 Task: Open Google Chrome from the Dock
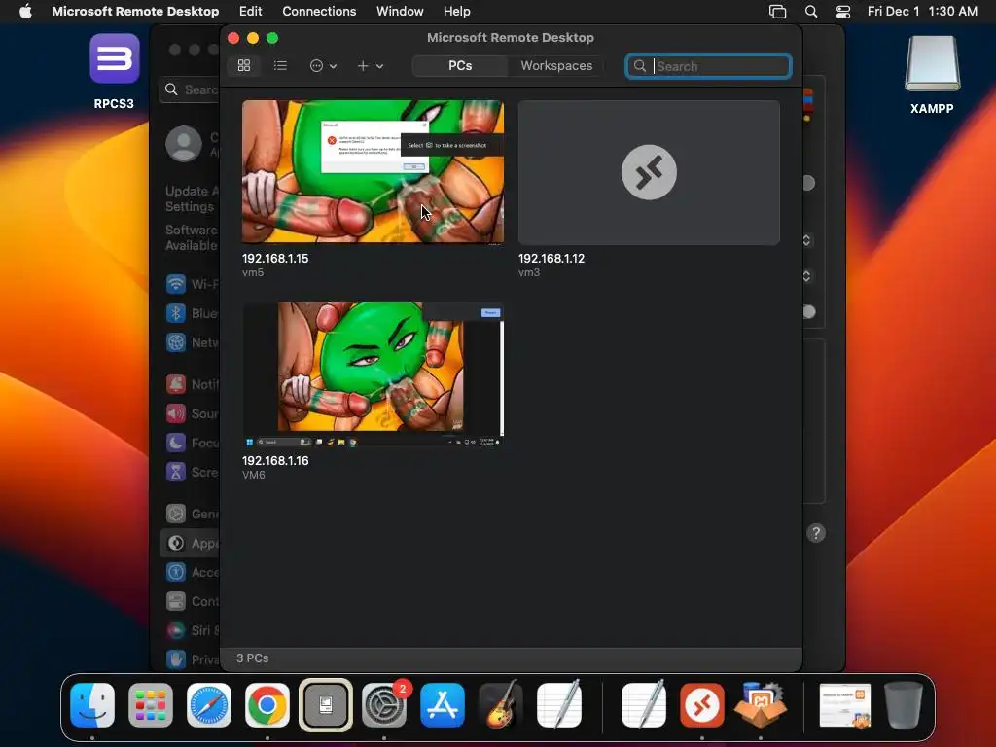click(267, 705)
